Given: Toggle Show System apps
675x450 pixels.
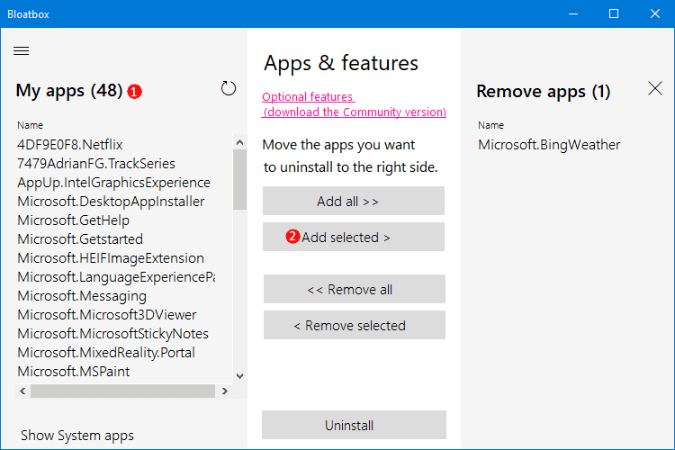Looking at the screenshot, I should [x=77, y=436].
